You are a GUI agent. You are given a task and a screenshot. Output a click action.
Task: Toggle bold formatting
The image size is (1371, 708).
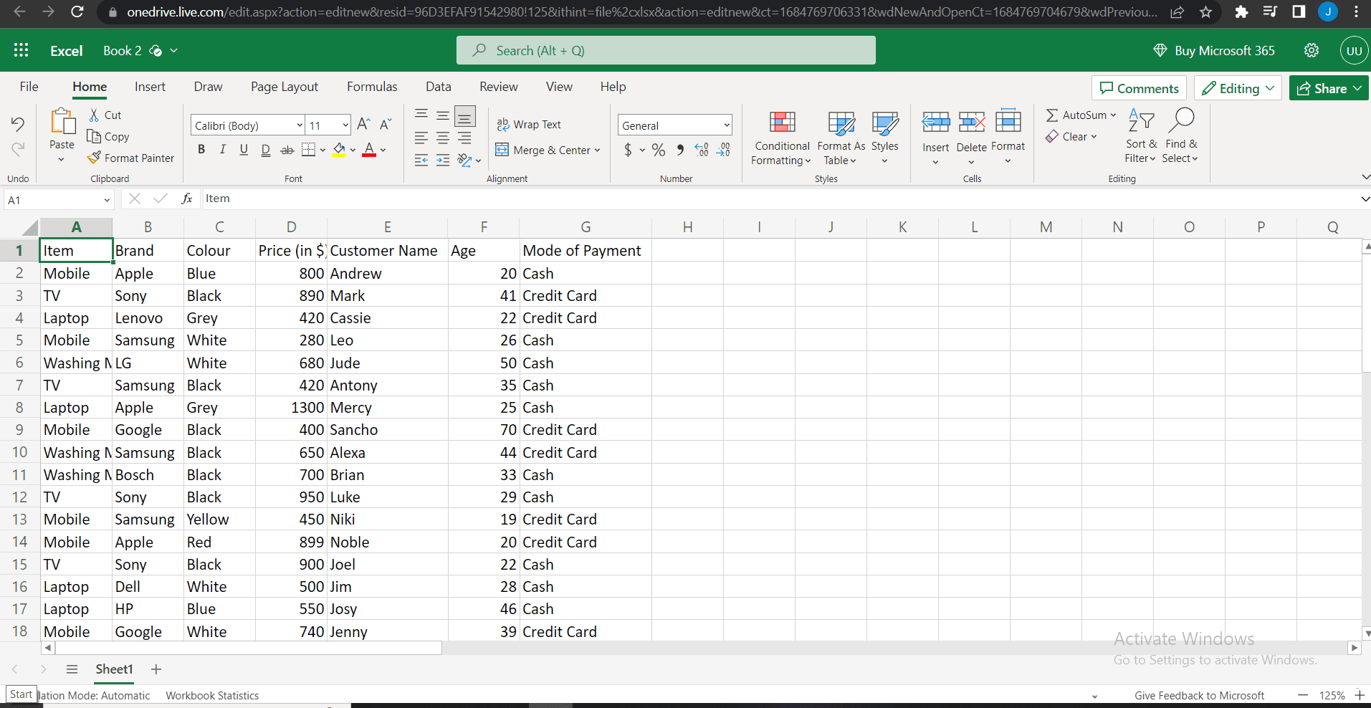pos(201,149)
